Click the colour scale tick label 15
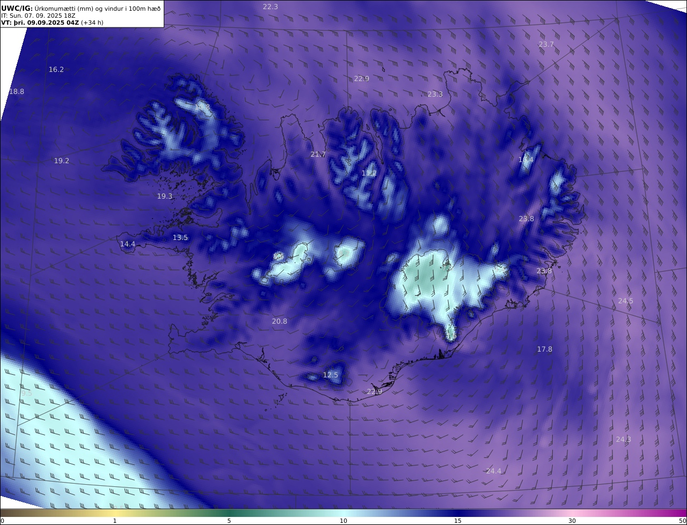 458,521
